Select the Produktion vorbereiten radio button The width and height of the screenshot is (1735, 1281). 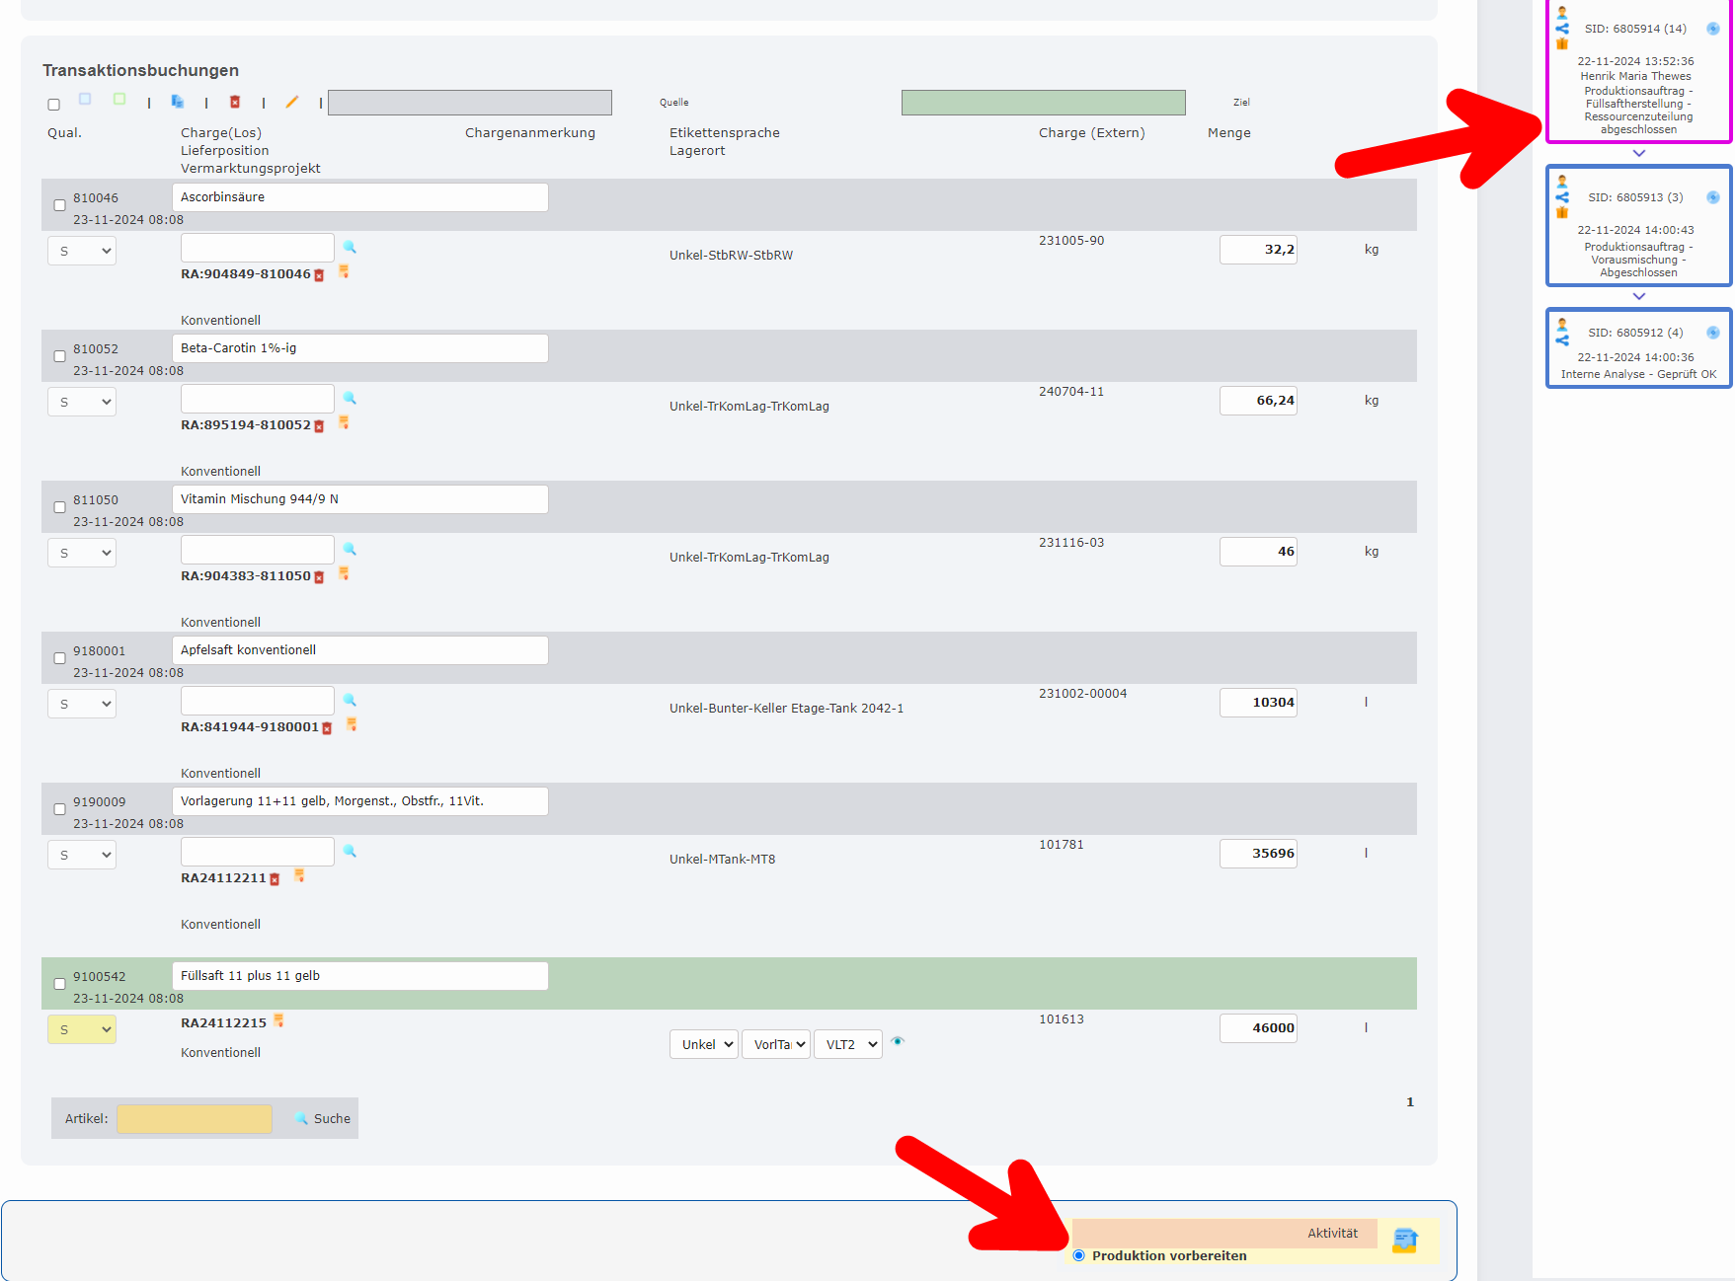pyautogui.click(x=1078, y=1255)
